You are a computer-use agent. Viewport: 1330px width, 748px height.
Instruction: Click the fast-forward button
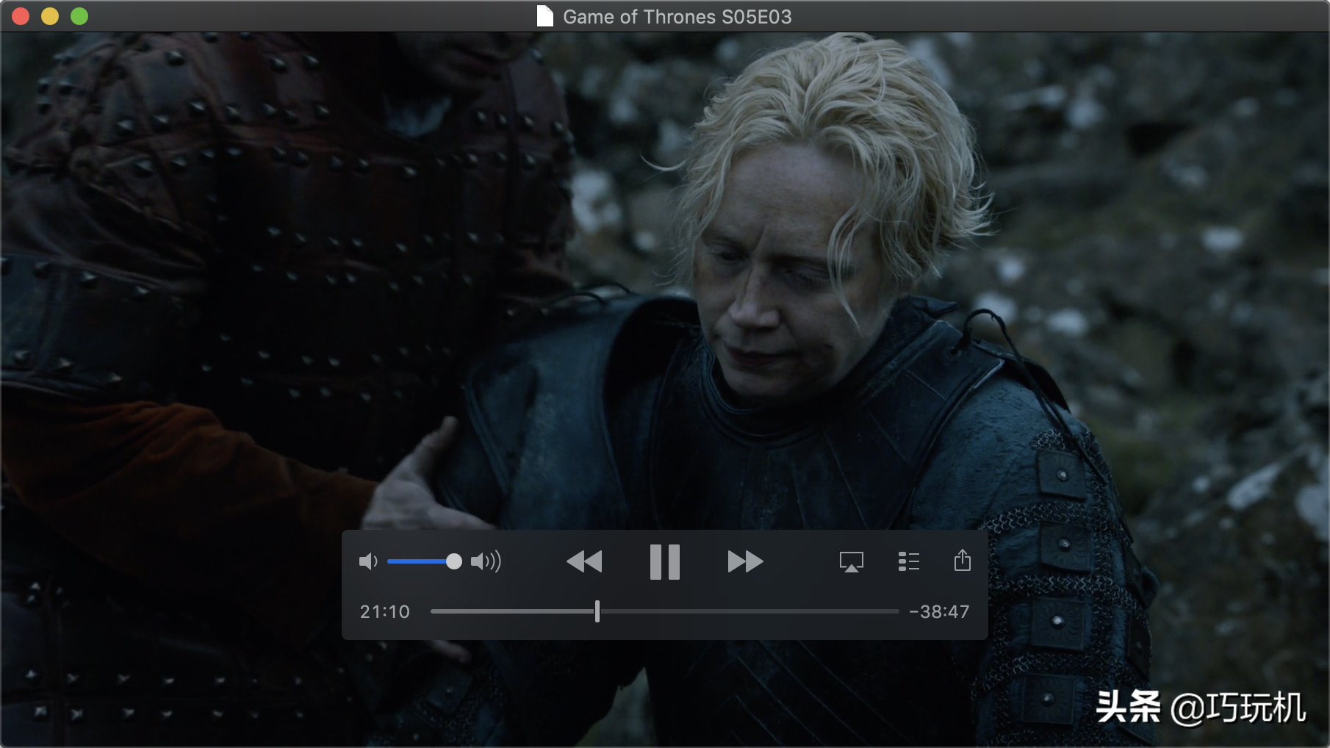[745, 562]
